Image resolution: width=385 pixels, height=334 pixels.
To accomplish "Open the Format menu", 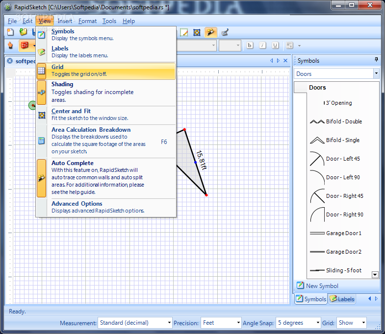I will (x=87, y=21).
